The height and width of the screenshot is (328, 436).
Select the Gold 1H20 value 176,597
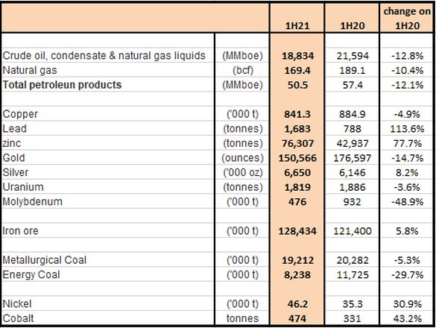click(352, 158)
